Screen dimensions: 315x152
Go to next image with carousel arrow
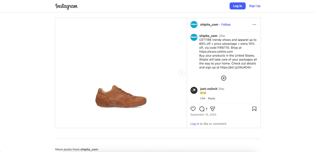181,73
